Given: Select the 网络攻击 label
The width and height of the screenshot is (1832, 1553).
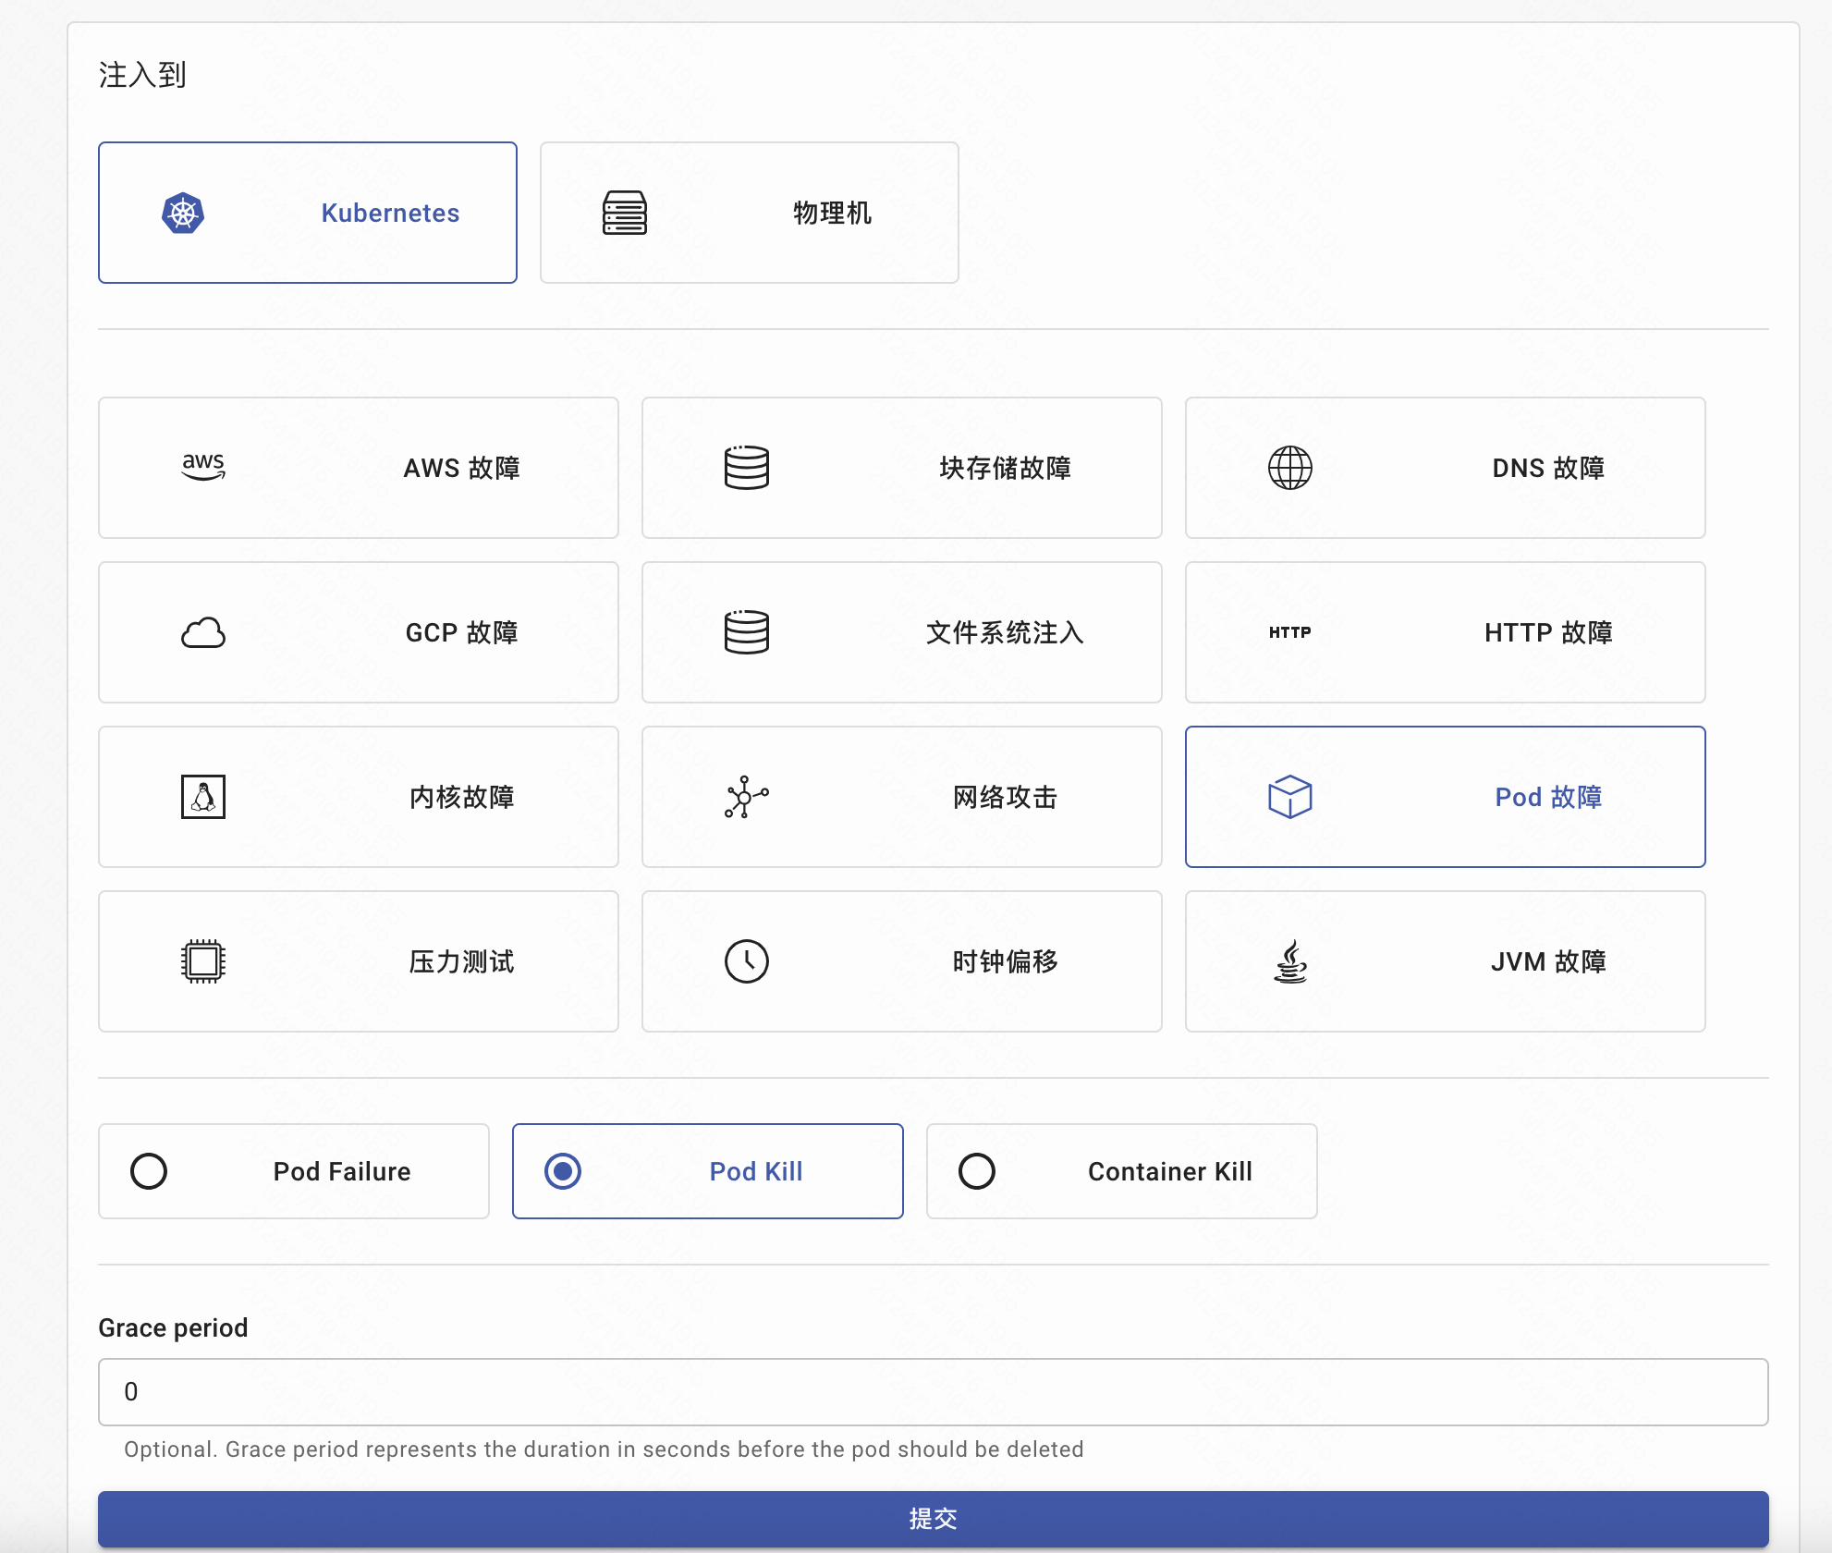Looking at the screenshot, I should point(1006,797).
